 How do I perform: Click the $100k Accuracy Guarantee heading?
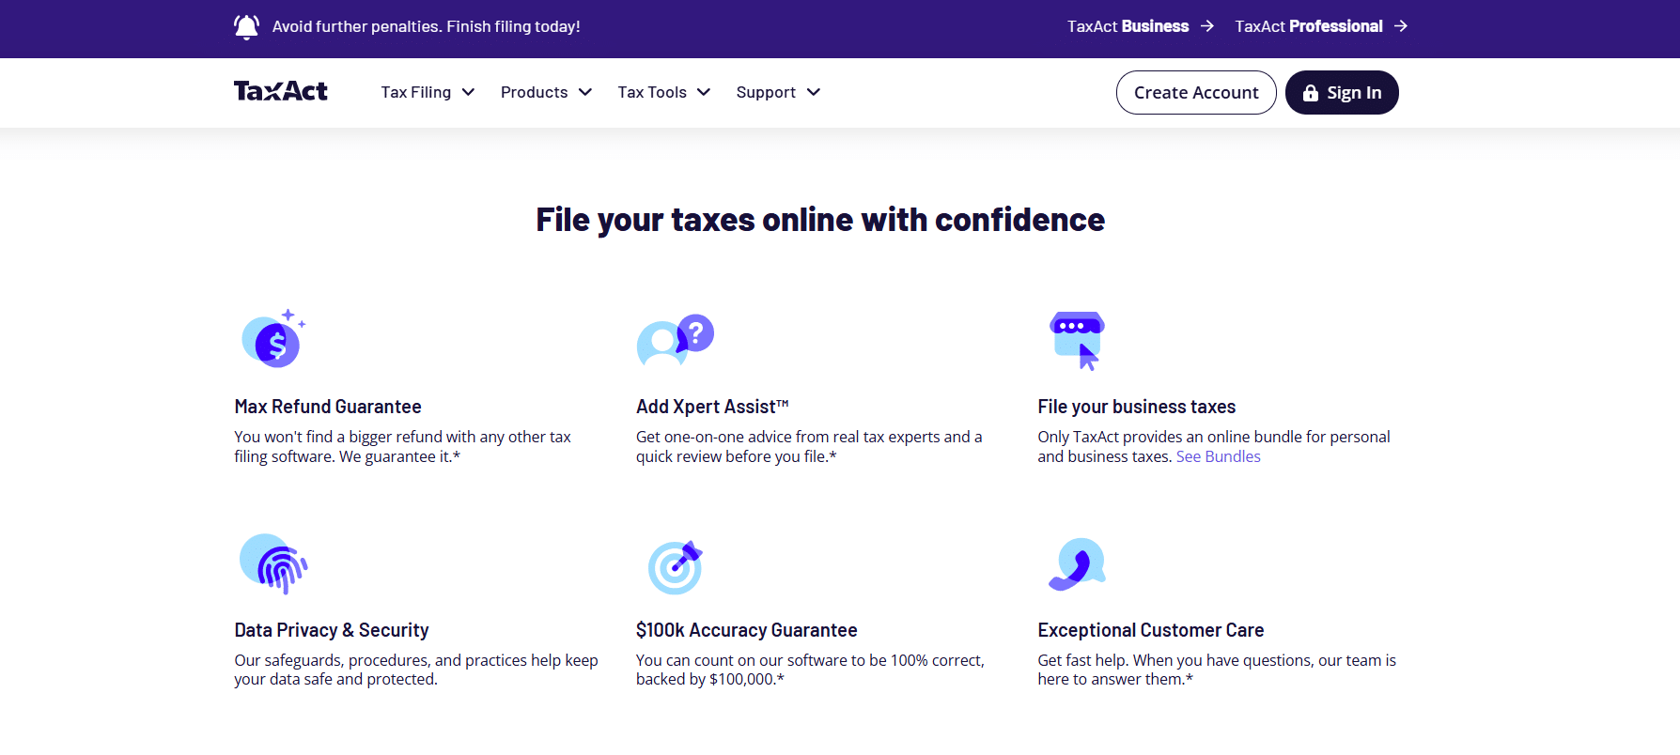tap(746, 630)
